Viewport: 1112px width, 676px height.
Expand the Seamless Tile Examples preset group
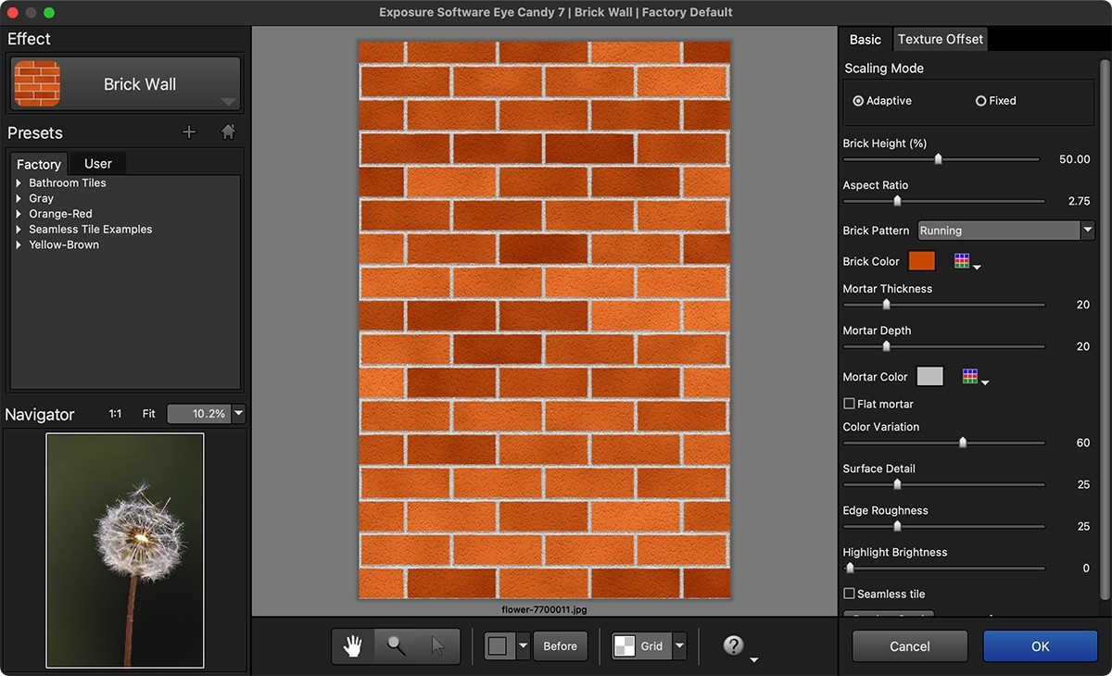point(19,229)
